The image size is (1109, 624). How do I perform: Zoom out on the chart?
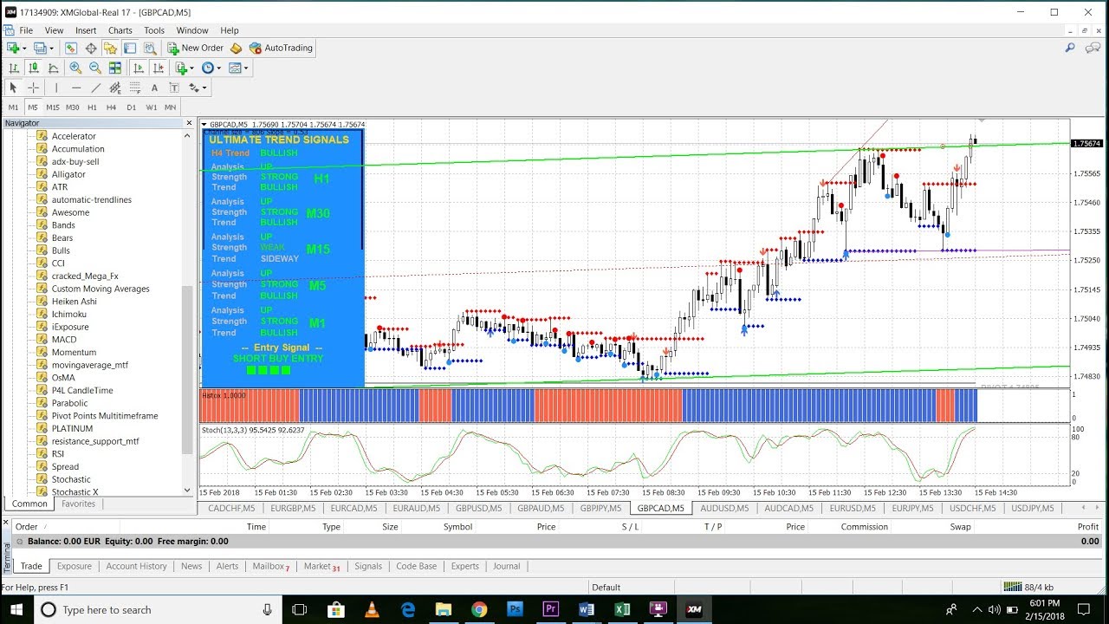point(95,68)
